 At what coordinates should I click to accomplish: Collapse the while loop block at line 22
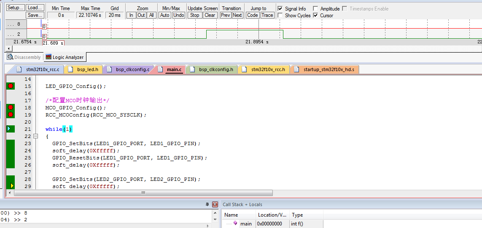pyautogui.click(x=35, y=136)
